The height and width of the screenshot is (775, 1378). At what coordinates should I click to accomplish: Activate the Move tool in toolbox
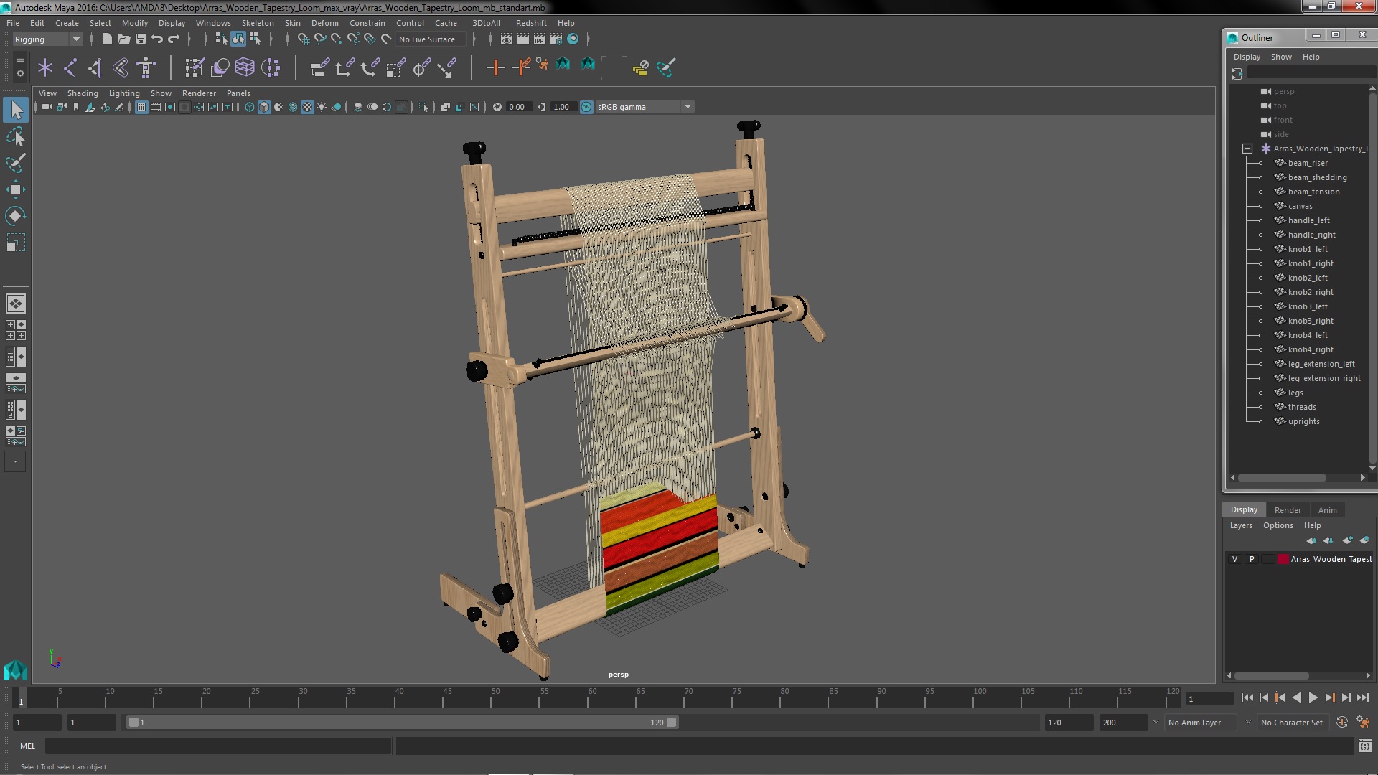(x=16, y=189)
